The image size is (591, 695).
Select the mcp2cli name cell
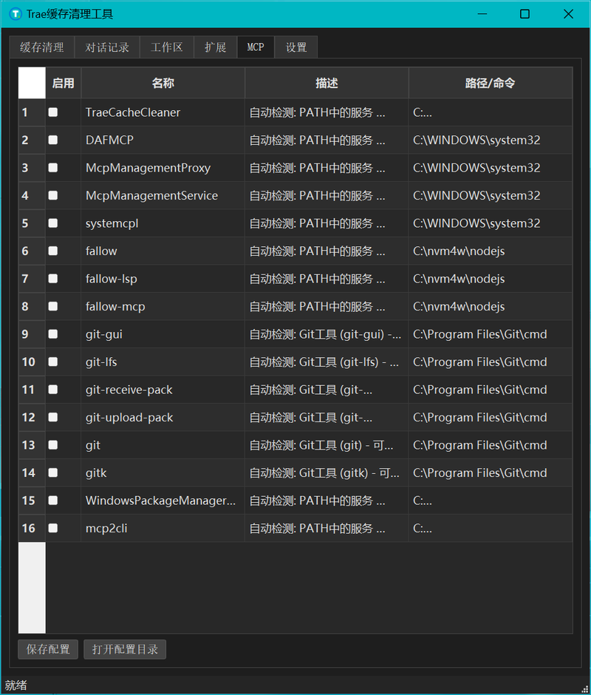tap(163, 528)
